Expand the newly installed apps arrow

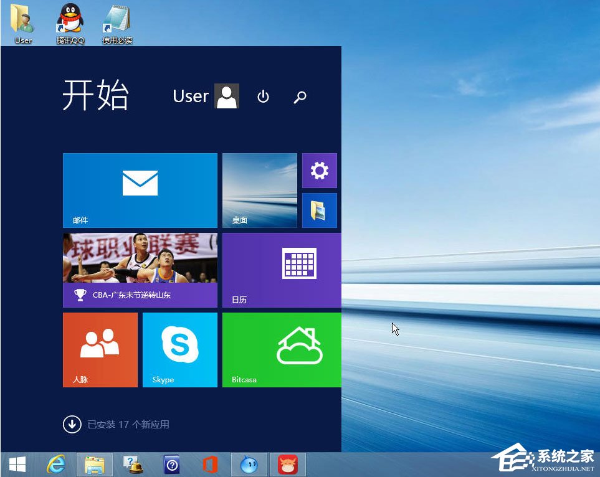72,423
